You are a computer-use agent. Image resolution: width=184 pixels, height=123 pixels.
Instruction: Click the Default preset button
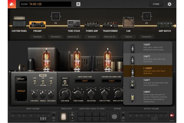click(x=21, y=91)
